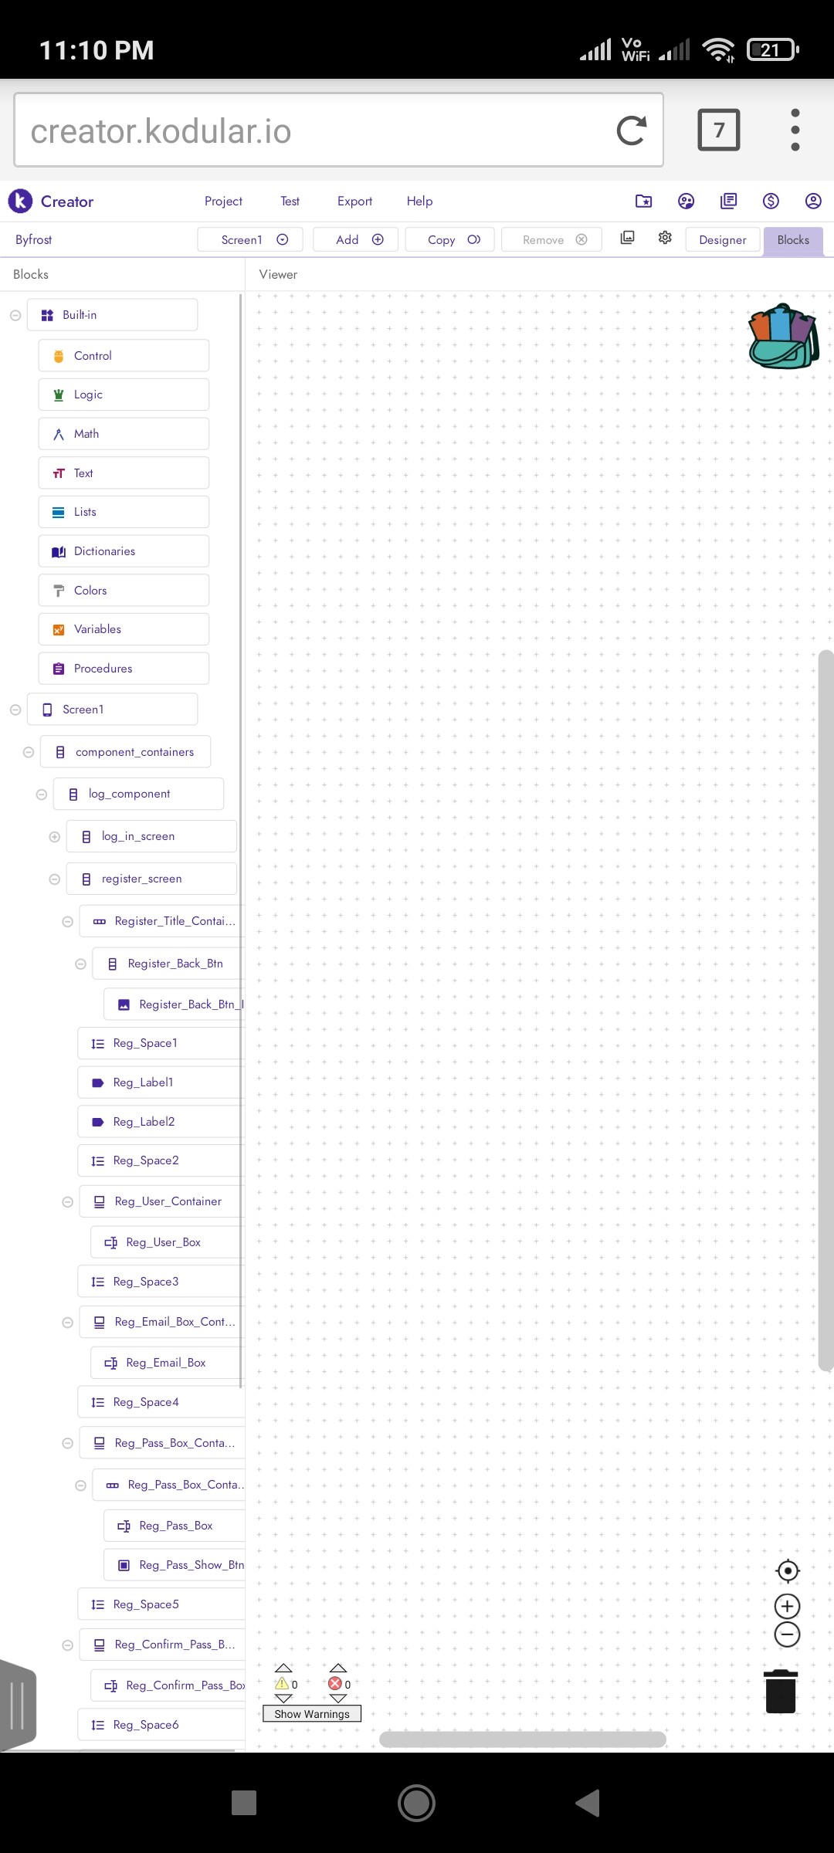This screenshot has height=1853, width=834.
Task: Click the trash can icon
Action: (x=781, y=1692)
